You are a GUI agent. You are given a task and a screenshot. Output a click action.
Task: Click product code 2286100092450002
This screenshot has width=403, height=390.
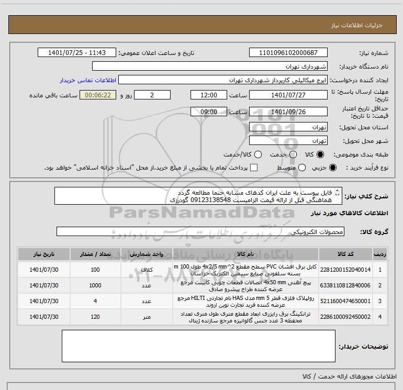coord(345,317)
